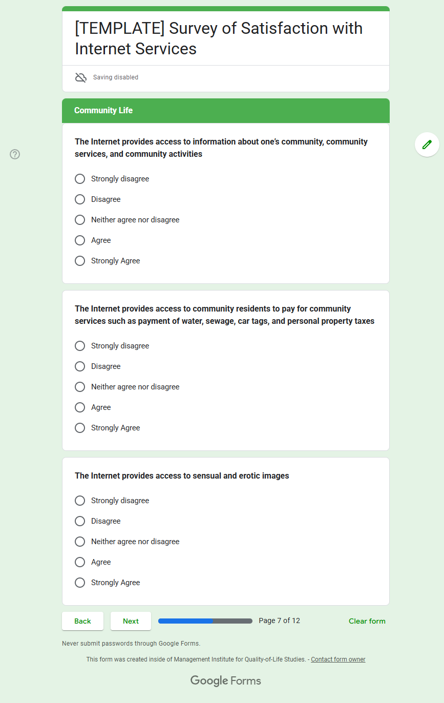Click the saving disabled cloud icon
Screen dimensions: 444x703
(x=80, y=77)
